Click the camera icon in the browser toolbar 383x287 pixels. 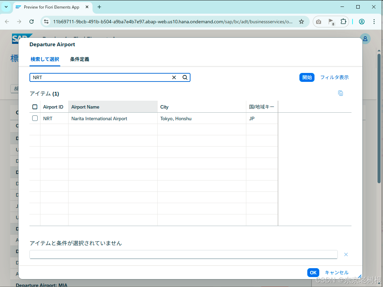[x=319, y=21]
